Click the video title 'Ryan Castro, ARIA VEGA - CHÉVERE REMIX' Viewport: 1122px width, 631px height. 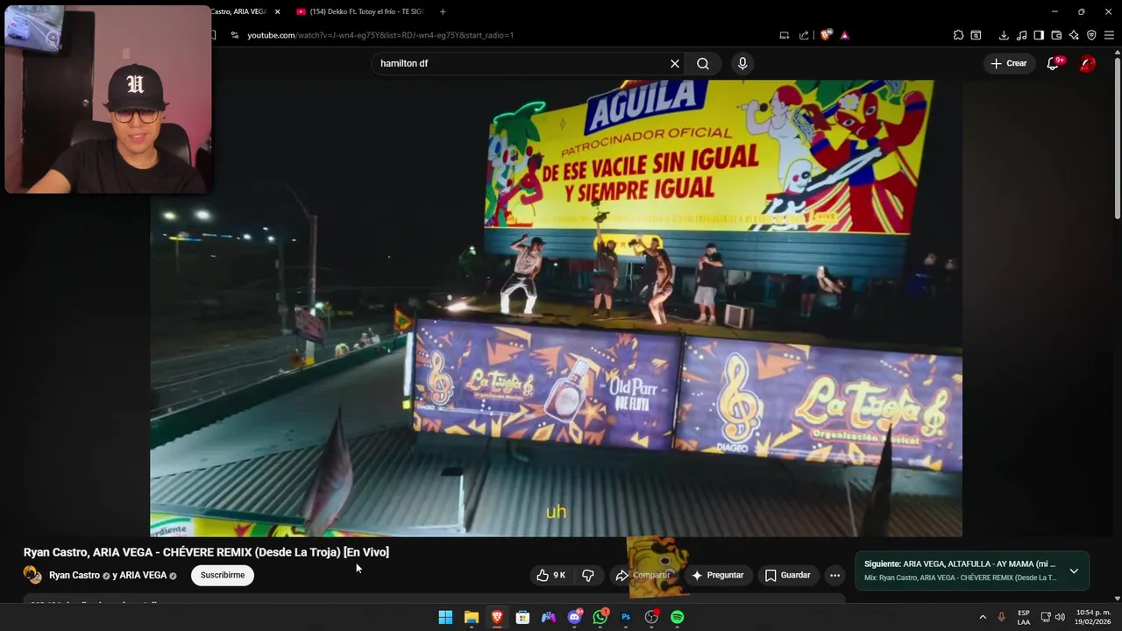(x=206, y=552)
